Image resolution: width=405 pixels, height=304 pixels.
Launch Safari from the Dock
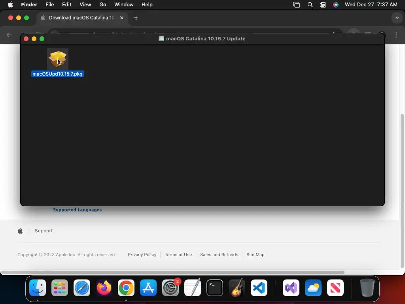(82, 288)
